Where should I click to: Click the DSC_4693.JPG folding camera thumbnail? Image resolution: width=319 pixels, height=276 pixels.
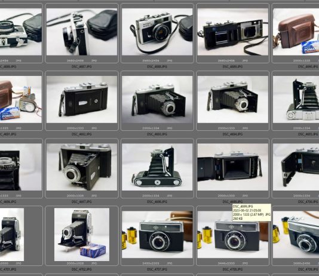pyautogui.click(x=157, y=99)
